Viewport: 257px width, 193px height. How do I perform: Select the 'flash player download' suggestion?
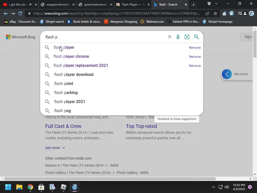122,74
